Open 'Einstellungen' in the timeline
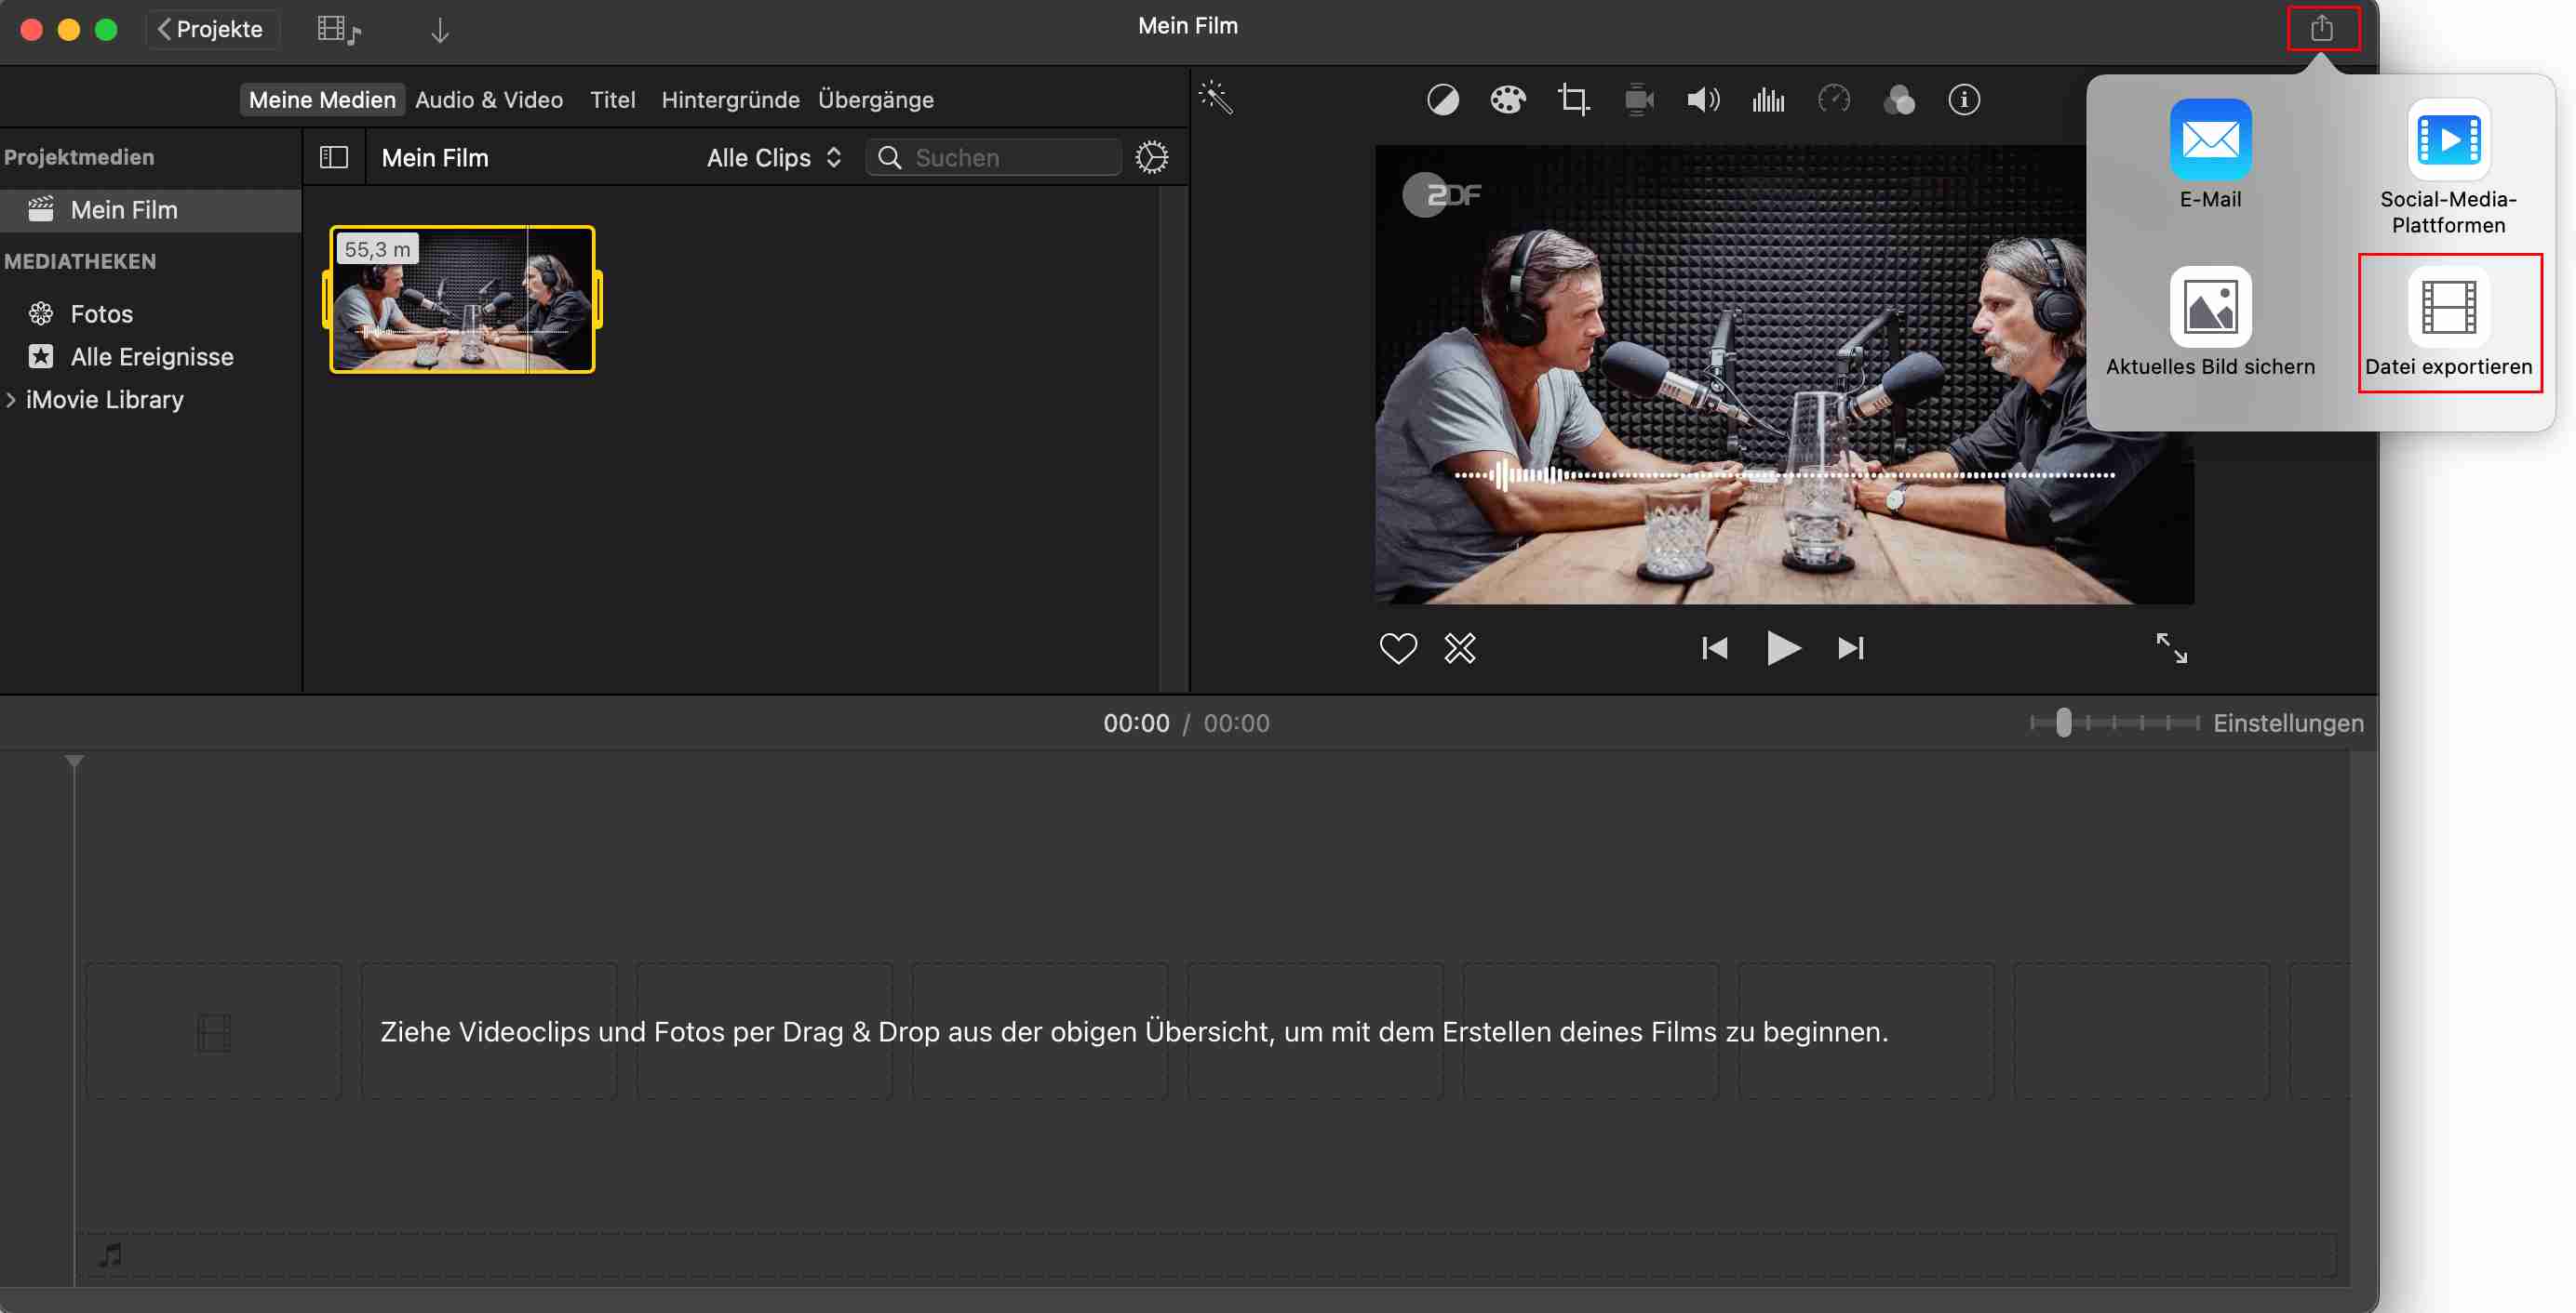2576x1313 pixels. click(2288, 723)
